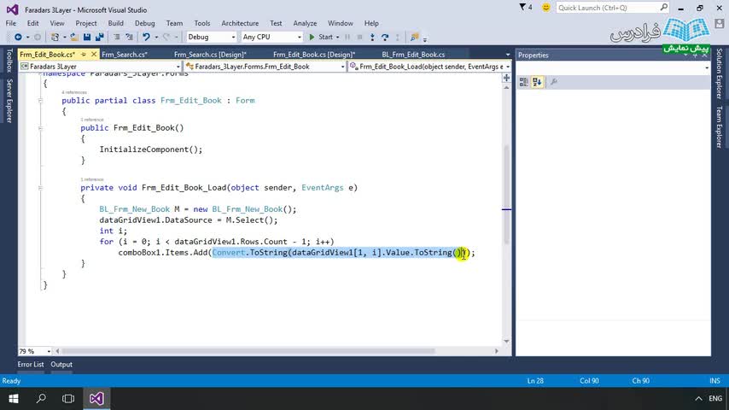This screenshot has width=729, height=410.
Task: Open the 79 % zoom level dropdown
Action: (x=49, y=351)
